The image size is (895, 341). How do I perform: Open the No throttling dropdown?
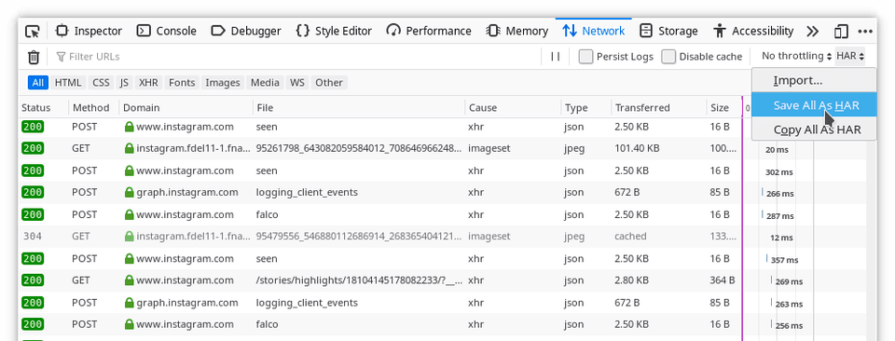click(x=796, y=56)
